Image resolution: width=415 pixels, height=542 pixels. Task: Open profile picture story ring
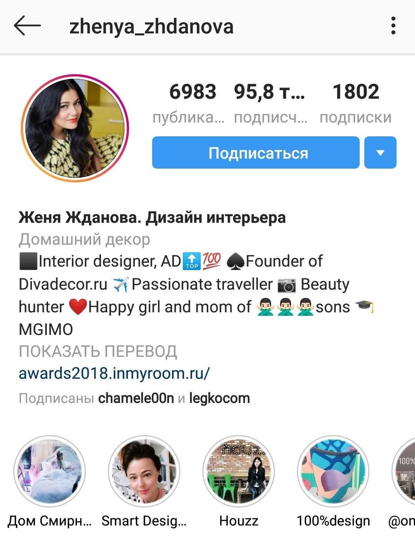[x=75, y=128]
